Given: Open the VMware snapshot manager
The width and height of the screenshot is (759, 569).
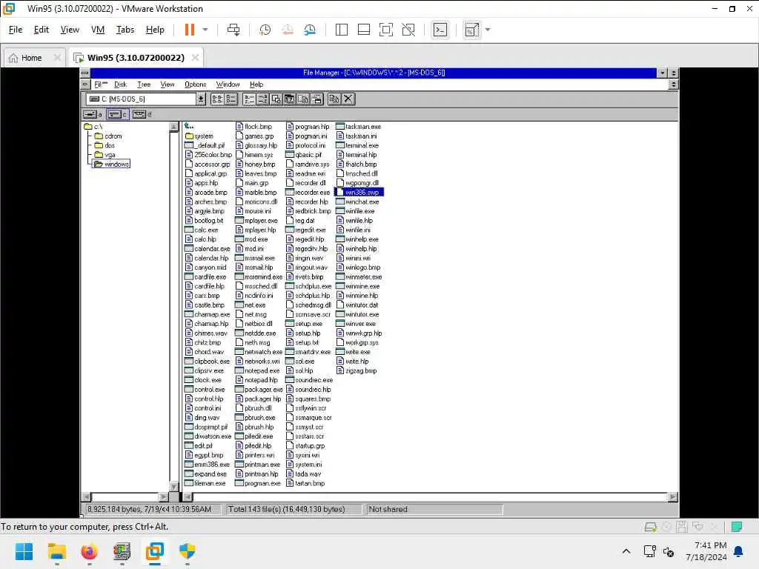Looking at the screenshot, I should [x=310, y=30].
